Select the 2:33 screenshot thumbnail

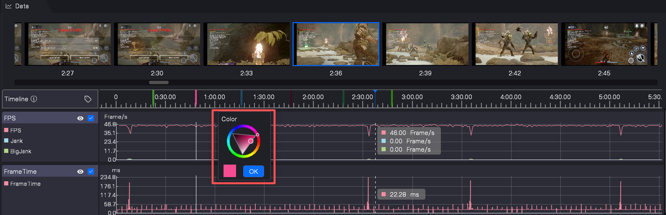pyautogui.click(x=247, y=44)
